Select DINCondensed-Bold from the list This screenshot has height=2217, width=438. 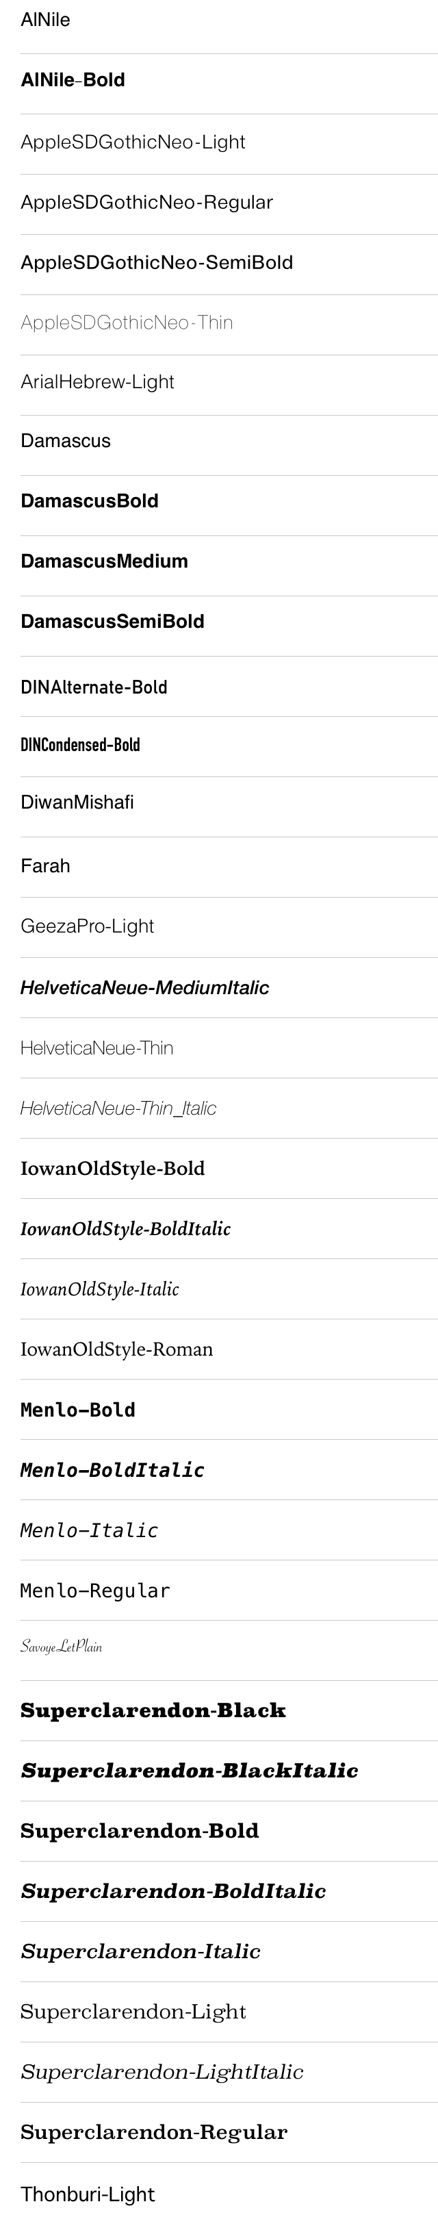(x=218, y=746)
